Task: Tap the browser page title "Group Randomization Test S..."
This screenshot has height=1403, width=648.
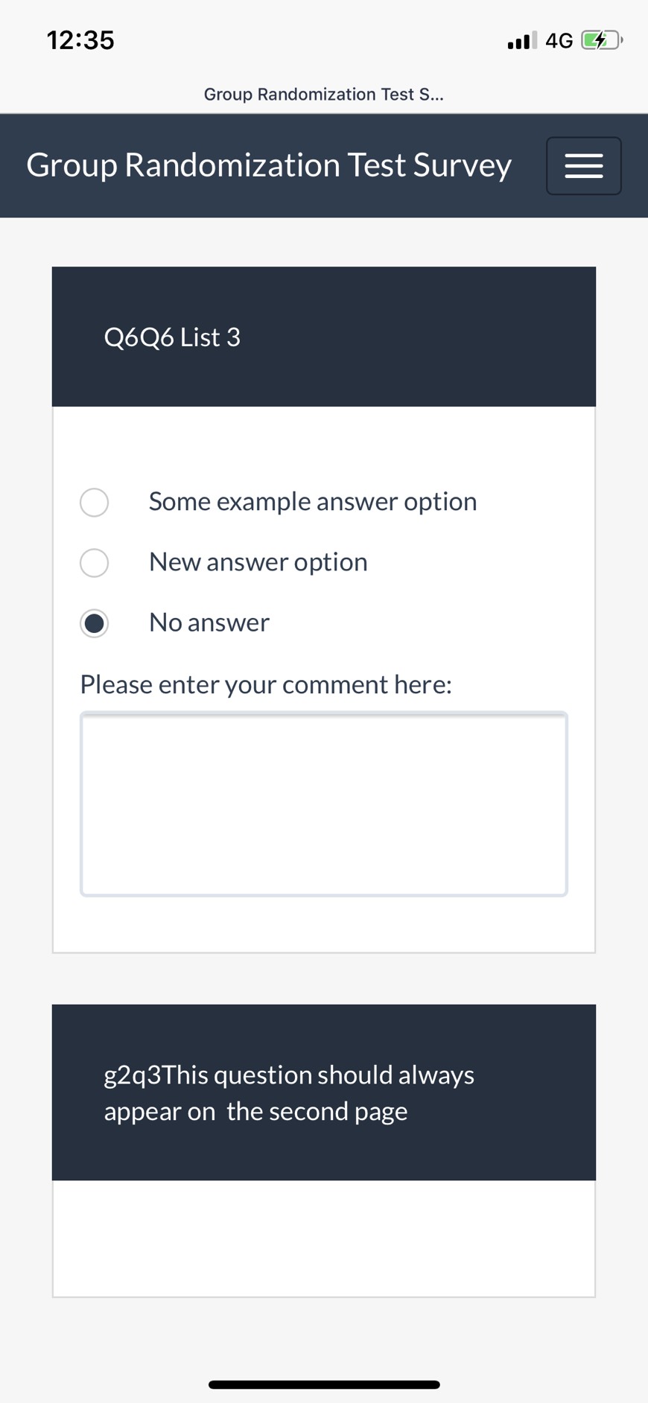Action: coord(324,95)
